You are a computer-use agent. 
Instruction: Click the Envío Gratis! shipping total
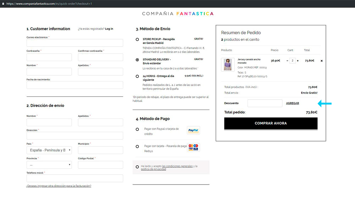309,93
